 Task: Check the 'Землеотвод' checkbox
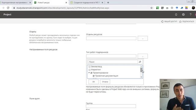click(x=89, y=67)
